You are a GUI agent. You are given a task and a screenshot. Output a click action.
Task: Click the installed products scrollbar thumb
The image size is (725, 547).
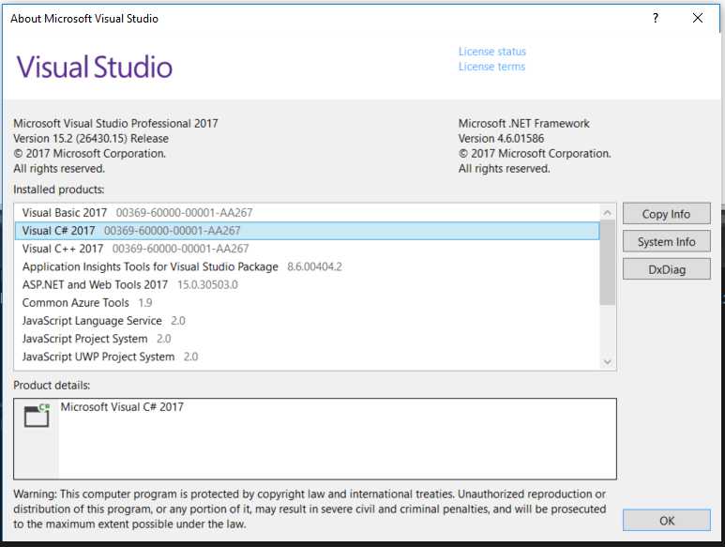click(608, 263)
